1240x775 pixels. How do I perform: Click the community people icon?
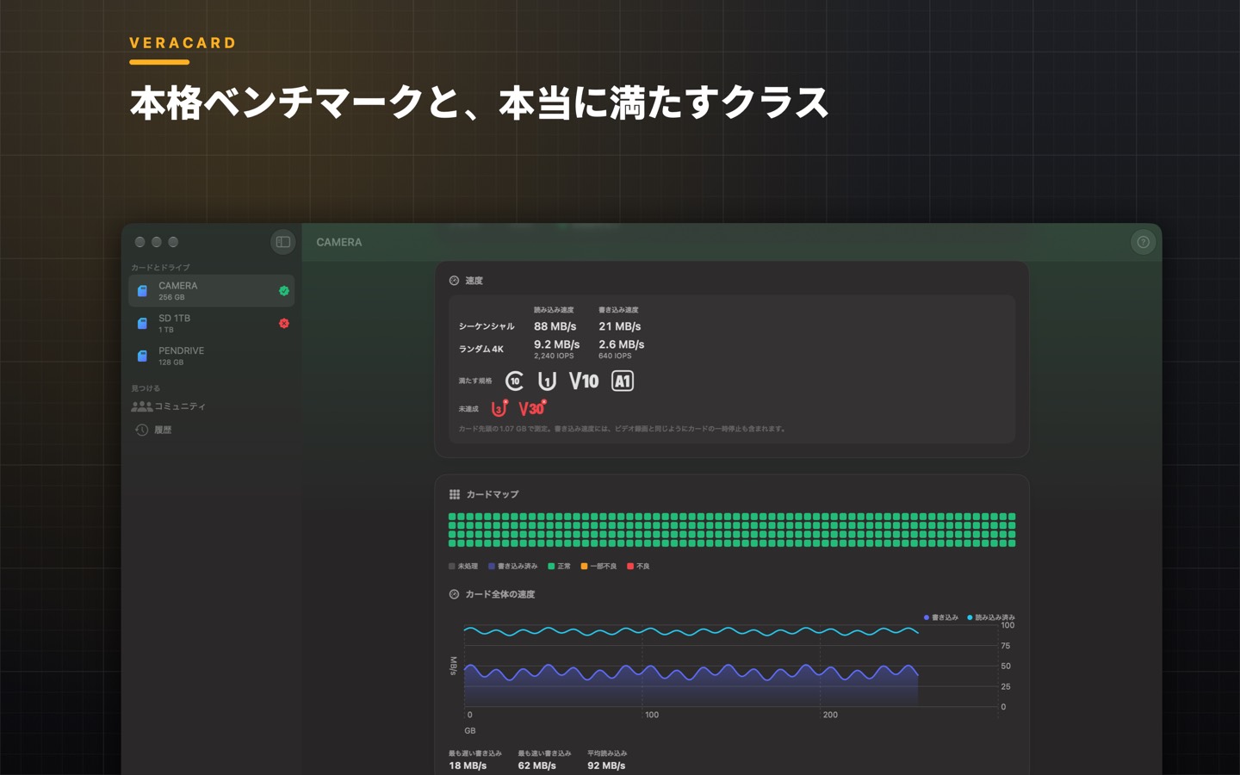coord(141,406)
